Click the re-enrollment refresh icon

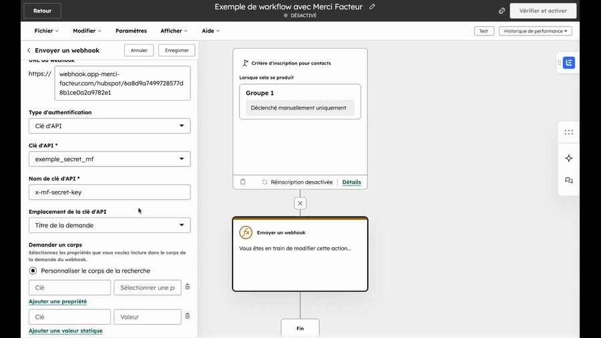(x=264, y=182)
